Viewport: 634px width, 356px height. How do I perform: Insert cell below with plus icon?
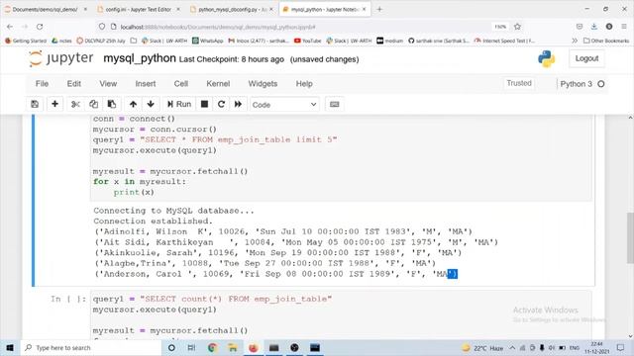[55, 104]
